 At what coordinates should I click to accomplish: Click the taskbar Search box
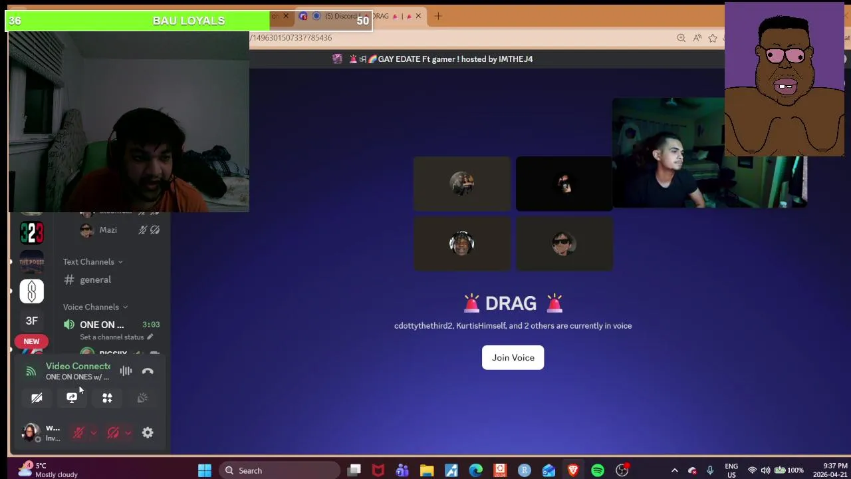click(280, 470)
